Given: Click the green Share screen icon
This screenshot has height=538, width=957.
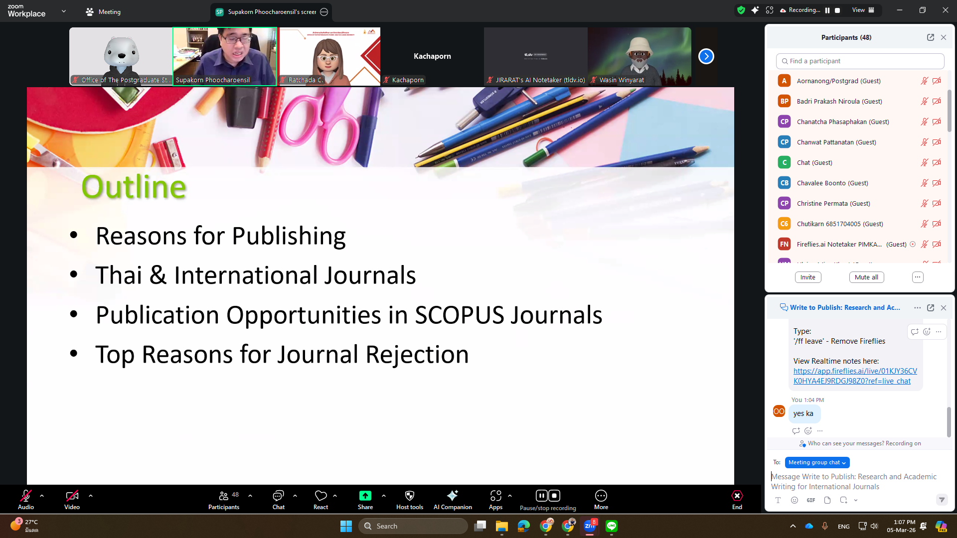Looking at the screenshot, I should point(365,496).
